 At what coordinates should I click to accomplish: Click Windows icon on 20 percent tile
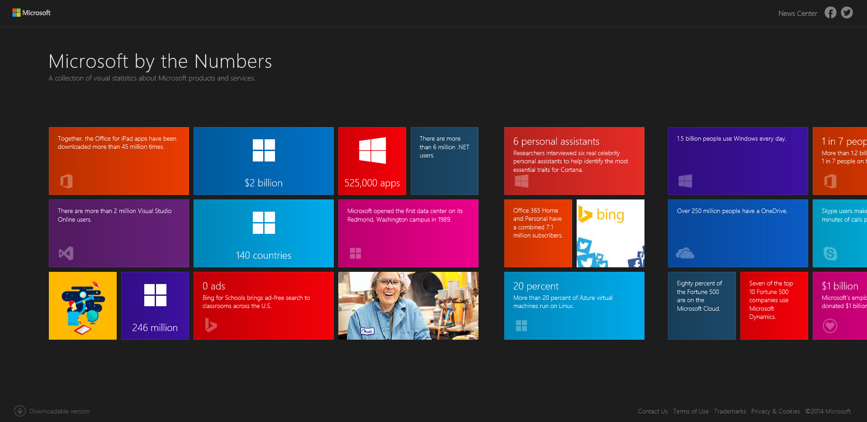coord(521,326)
